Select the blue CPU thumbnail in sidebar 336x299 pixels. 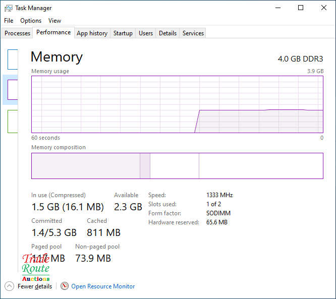click(13, 59)
